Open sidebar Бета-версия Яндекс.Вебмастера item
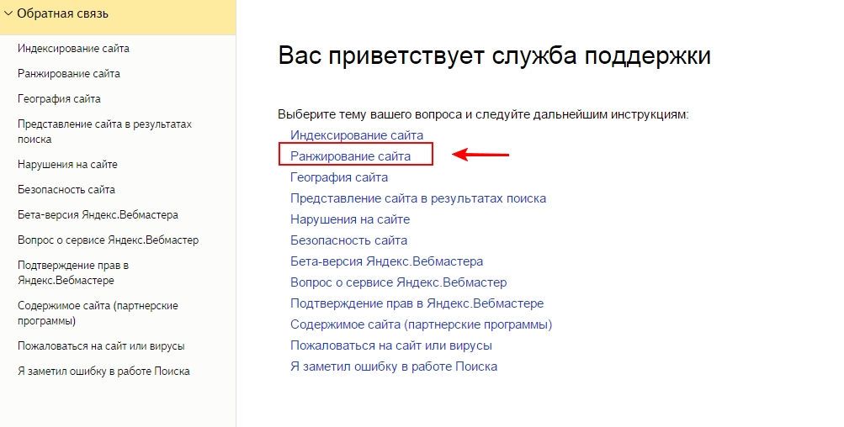 98,215
